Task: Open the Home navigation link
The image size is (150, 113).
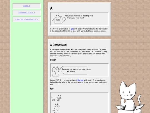Action: (x=27, y=6)
